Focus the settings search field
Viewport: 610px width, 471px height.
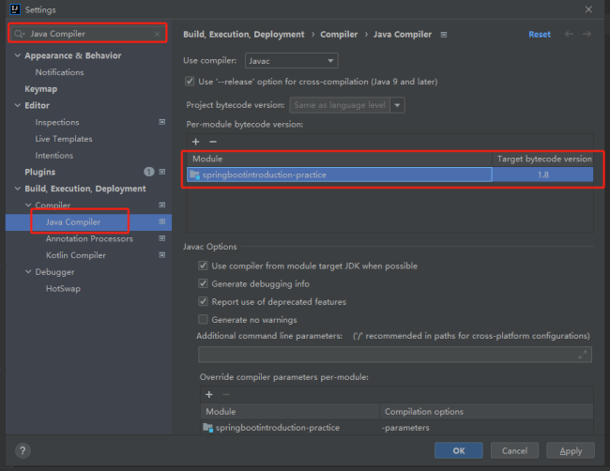88,34
